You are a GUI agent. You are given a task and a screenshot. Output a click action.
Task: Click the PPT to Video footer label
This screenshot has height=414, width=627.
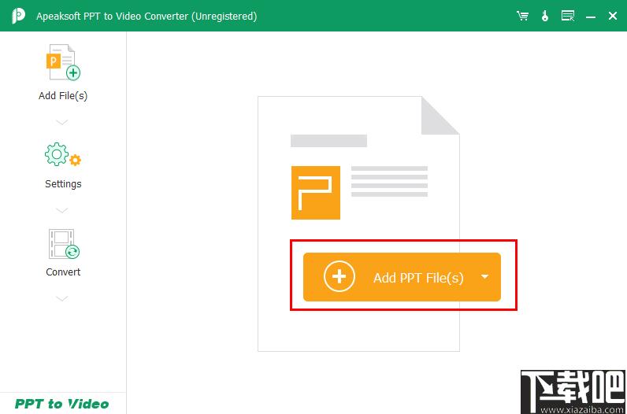(61, 404)
